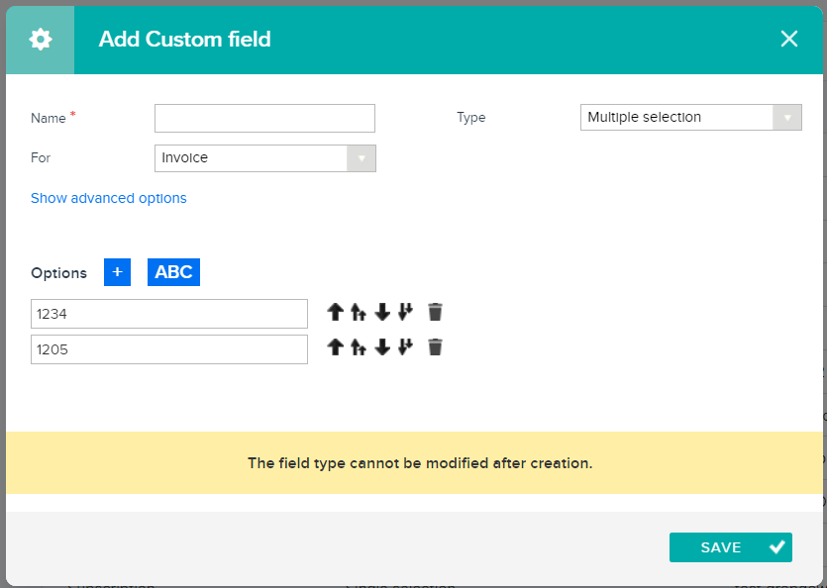Click the Name text field

point(264,118)
